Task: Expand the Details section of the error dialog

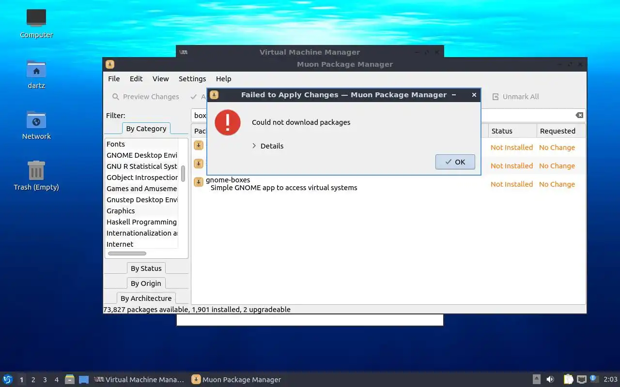Action: tap(267, 146)
